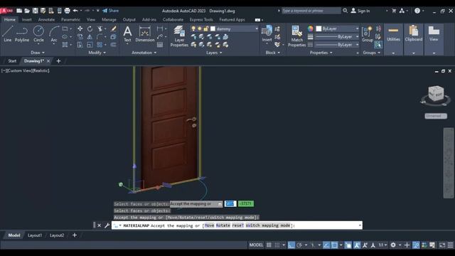Select the Line drawing tool

(x=8, y=34)
